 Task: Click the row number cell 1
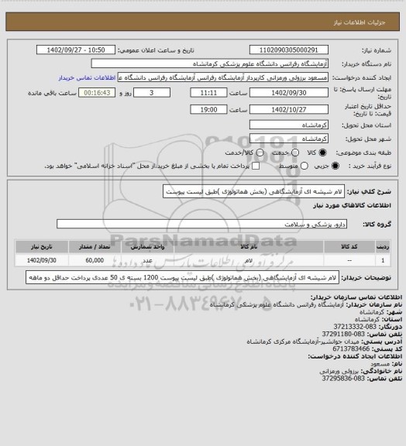[383, 260]
